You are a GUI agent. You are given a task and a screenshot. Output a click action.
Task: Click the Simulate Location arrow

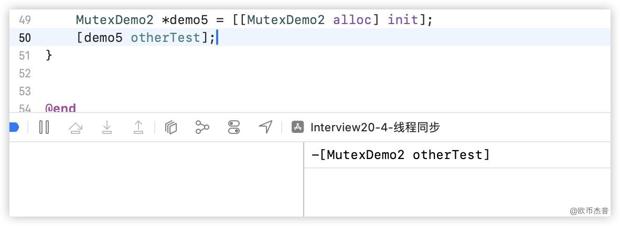click(266, 127)
